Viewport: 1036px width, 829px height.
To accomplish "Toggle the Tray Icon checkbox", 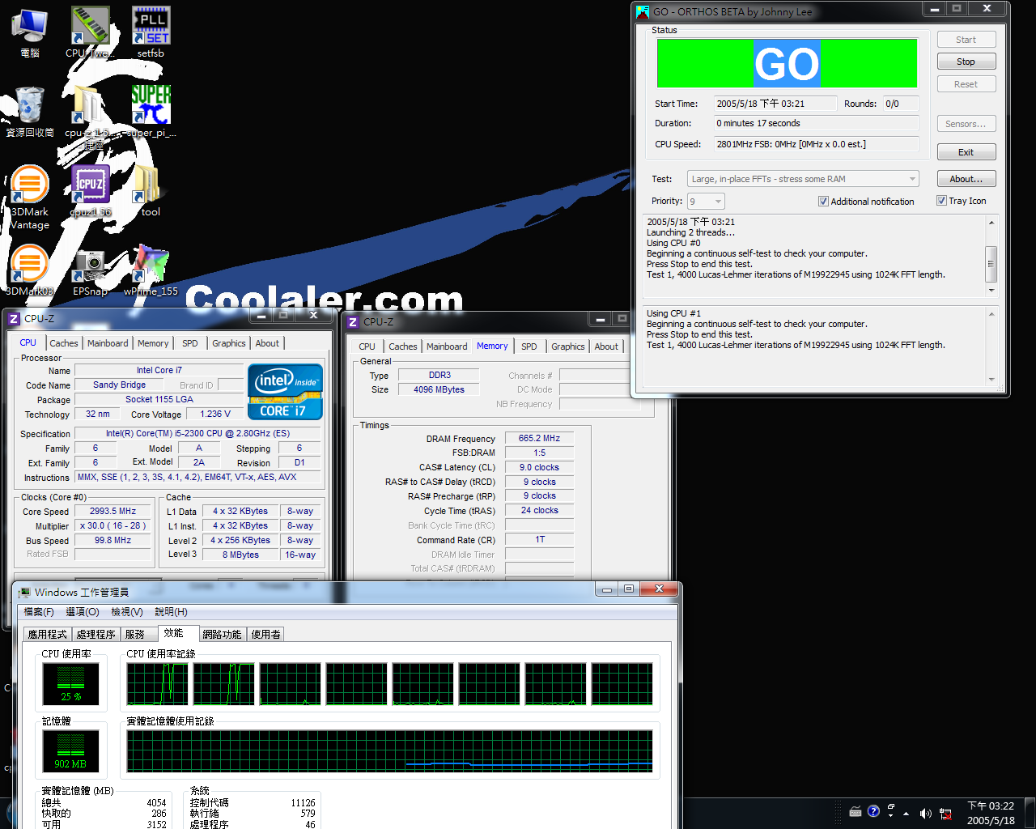I will 941,201.
